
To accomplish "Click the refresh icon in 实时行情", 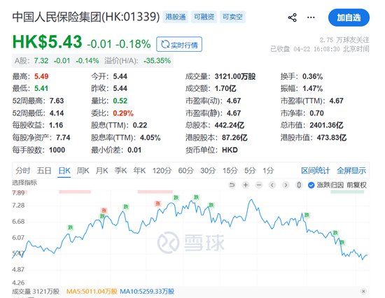I will click(164, 45).
